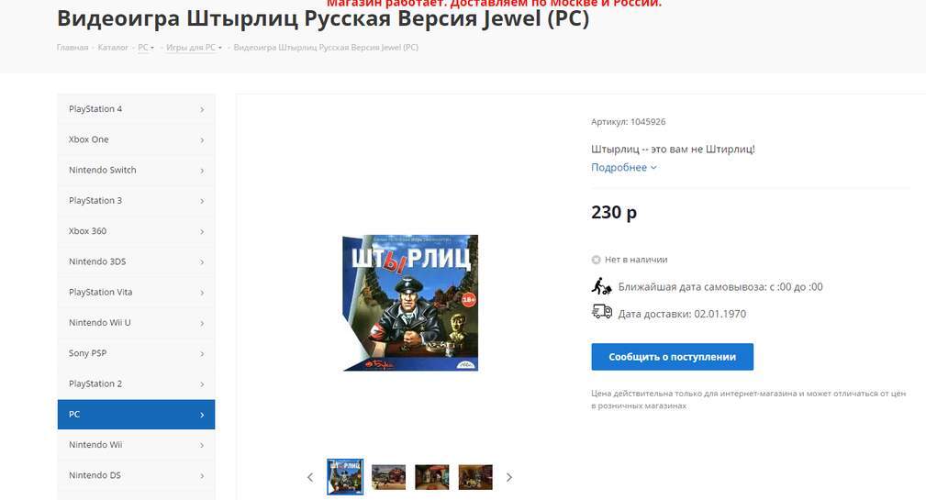
Task: Show previous thumbnails with left arrow
Action: click(x=310, y=478)
